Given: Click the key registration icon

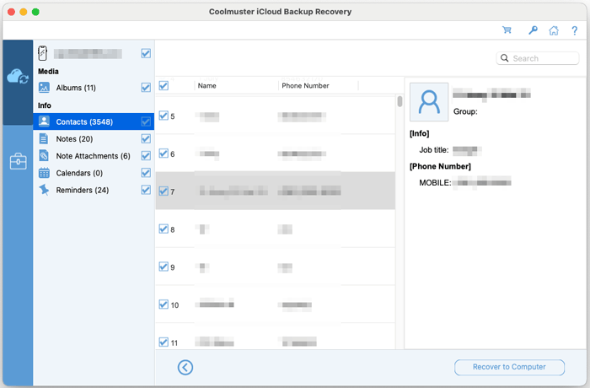Looking at the screenshot, I should point(533,30).
